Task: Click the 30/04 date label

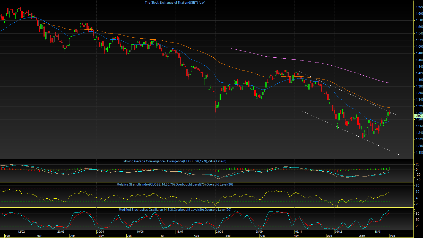Action: 100,232
